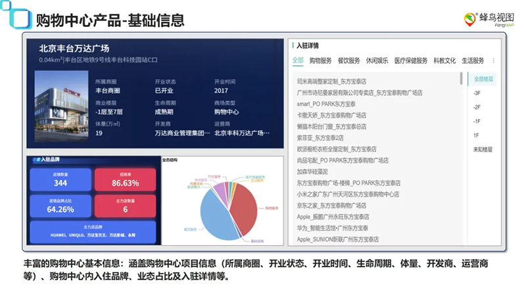Select Apple_振鹏广州永旺东方宝泰店 row
The width and height of the screenshot is (526, 296).
pos(333,217)
